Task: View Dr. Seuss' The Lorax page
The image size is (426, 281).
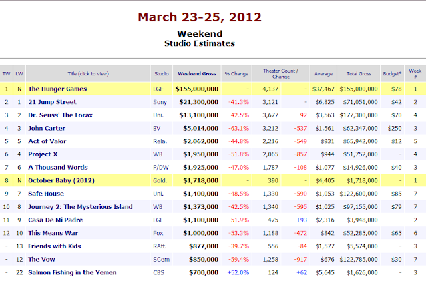Action: [61, 115]
